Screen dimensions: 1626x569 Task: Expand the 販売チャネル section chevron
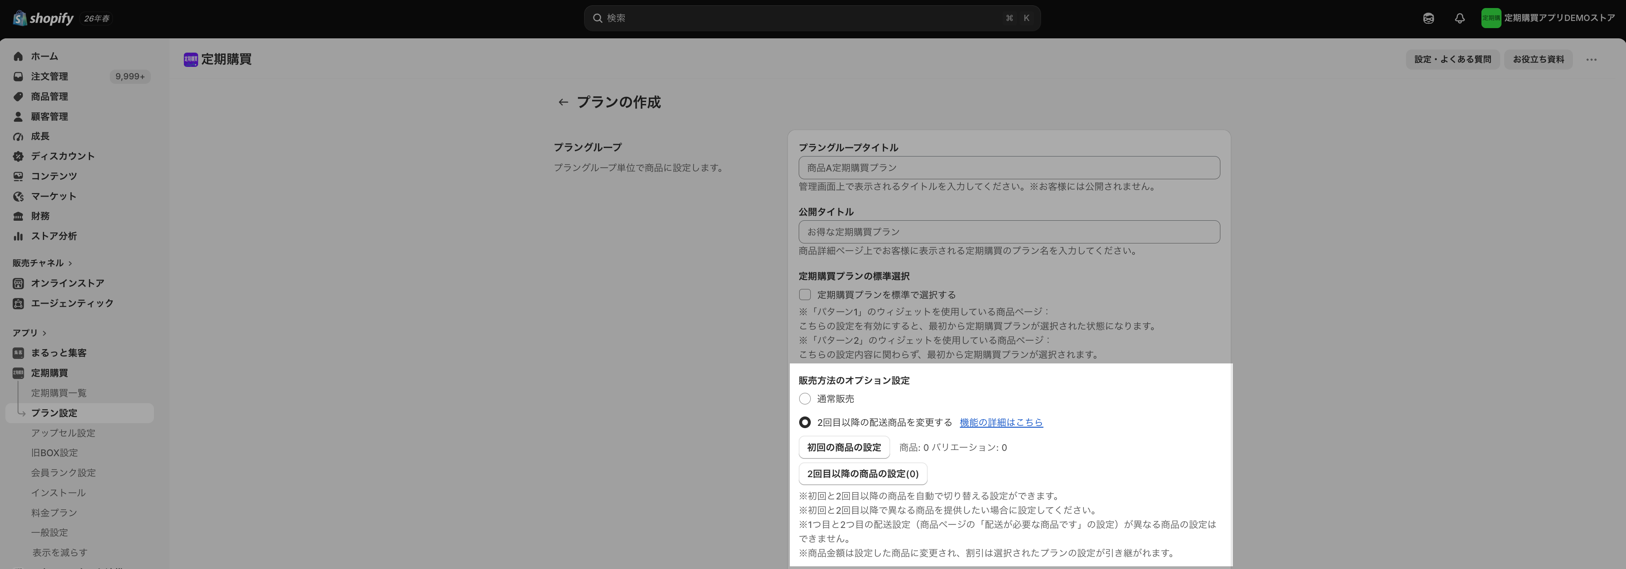point(70,263)
